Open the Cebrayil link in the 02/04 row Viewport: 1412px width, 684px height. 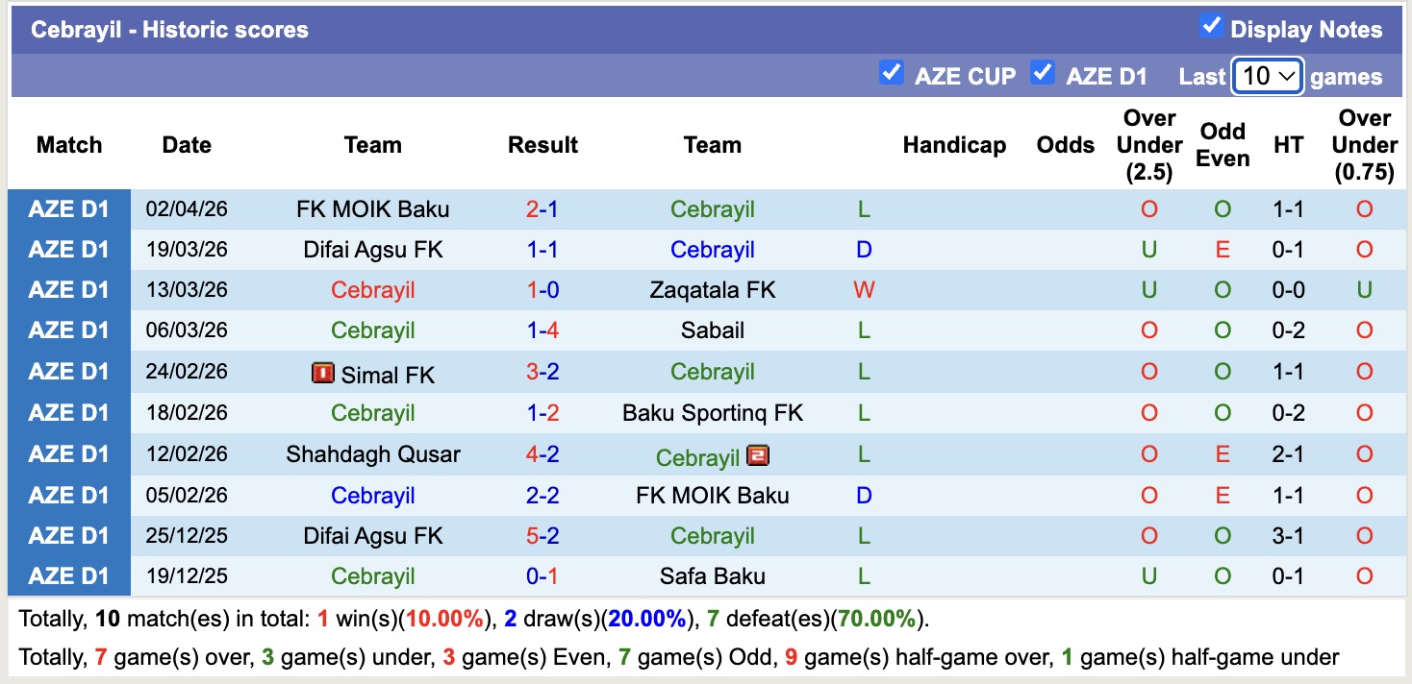coord(712,208)
